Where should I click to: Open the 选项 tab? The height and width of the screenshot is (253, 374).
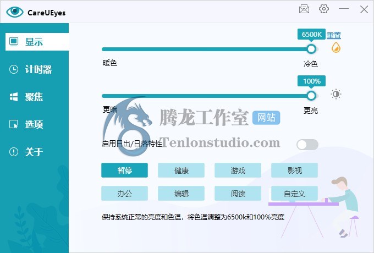point(37,124)
